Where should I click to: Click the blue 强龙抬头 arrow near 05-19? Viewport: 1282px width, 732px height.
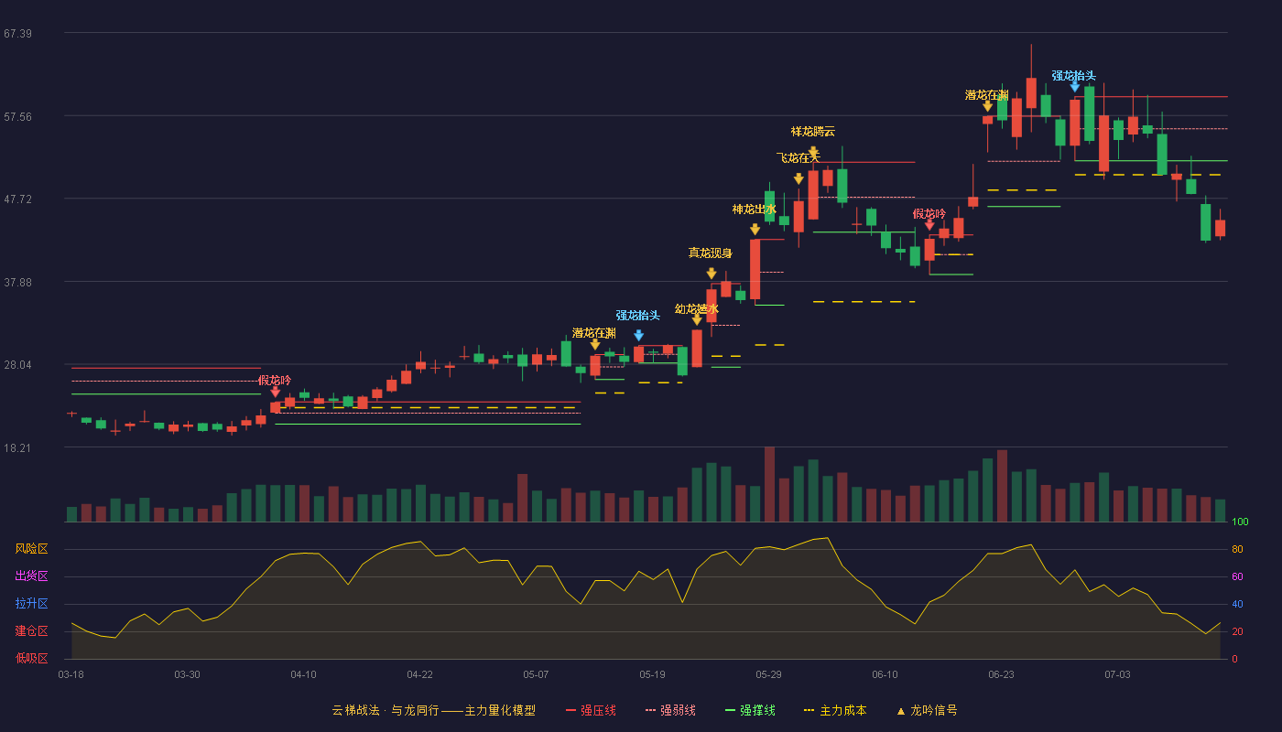[638, 336]
